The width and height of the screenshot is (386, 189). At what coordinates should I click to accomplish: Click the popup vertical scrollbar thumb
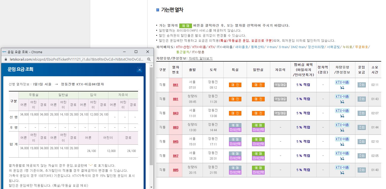(151, 116)
